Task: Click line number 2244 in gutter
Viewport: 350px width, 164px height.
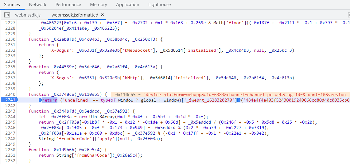Action: pos(10,116)
